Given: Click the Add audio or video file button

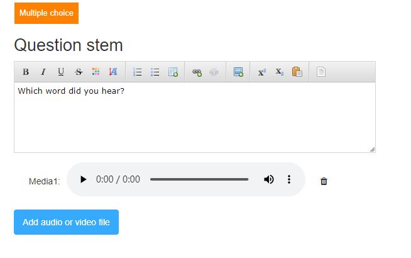Looking at the screenshot, I should [x=67, y=222].
